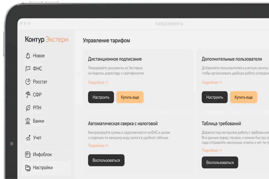Click Купить еще under Дополнительные пользователи
269x179 pixels.
click(244, 97)
